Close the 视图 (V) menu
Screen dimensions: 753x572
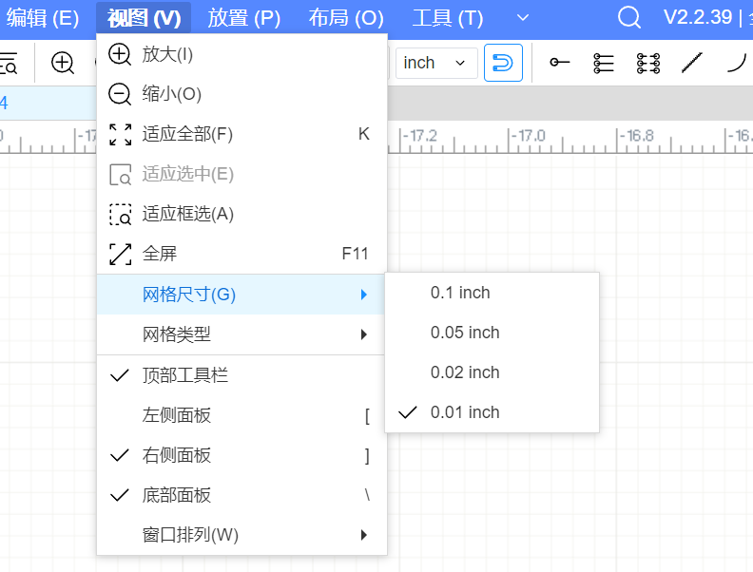(144, 18)
